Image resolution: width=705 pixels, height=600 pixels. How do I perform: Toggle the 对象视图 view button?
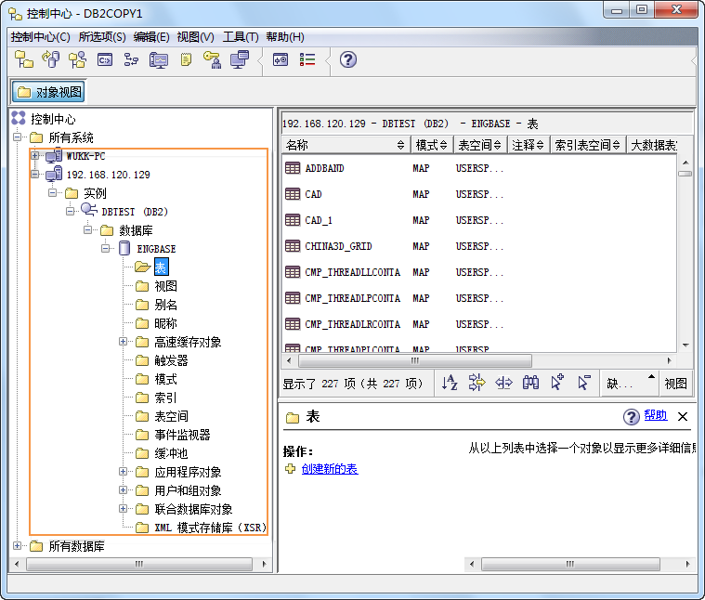click(49, 92)
